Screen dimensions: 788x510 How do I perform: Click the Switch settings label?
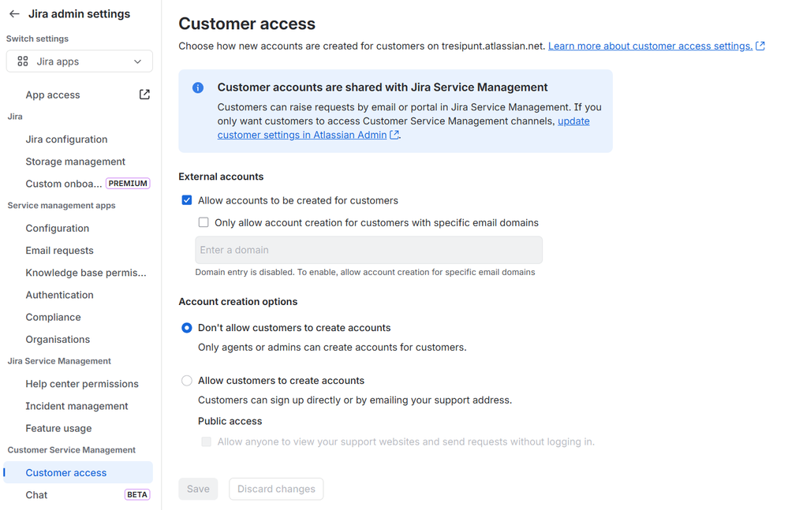37,39
